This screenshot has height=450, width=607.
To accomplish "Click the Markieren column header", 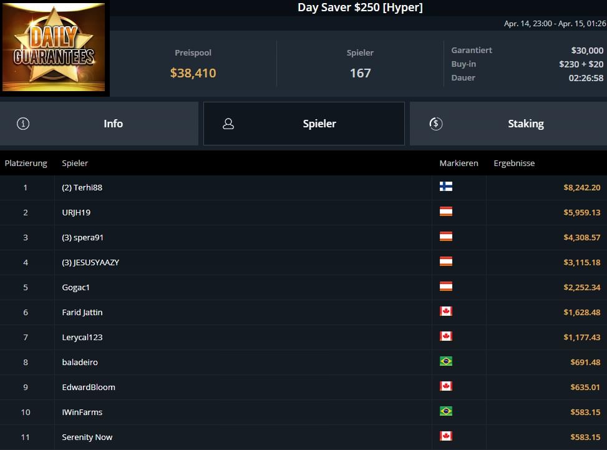I will [x=459, y=164].
